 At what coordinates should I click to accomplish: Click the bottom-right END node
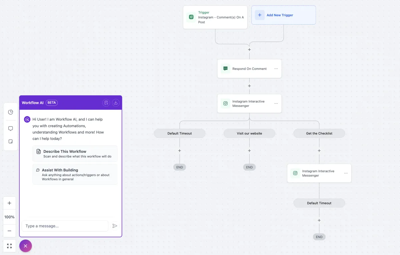319,237
